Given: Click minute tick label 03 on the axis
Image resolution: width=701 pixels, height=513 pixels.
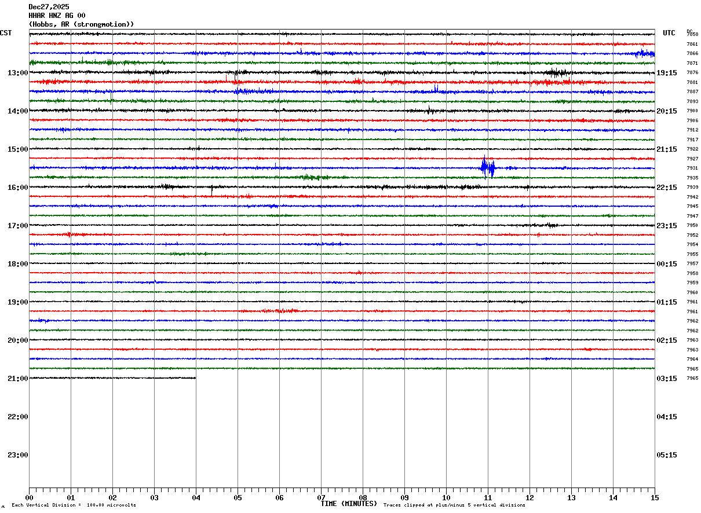Looking at the screenshot, I should pos(154,498).
